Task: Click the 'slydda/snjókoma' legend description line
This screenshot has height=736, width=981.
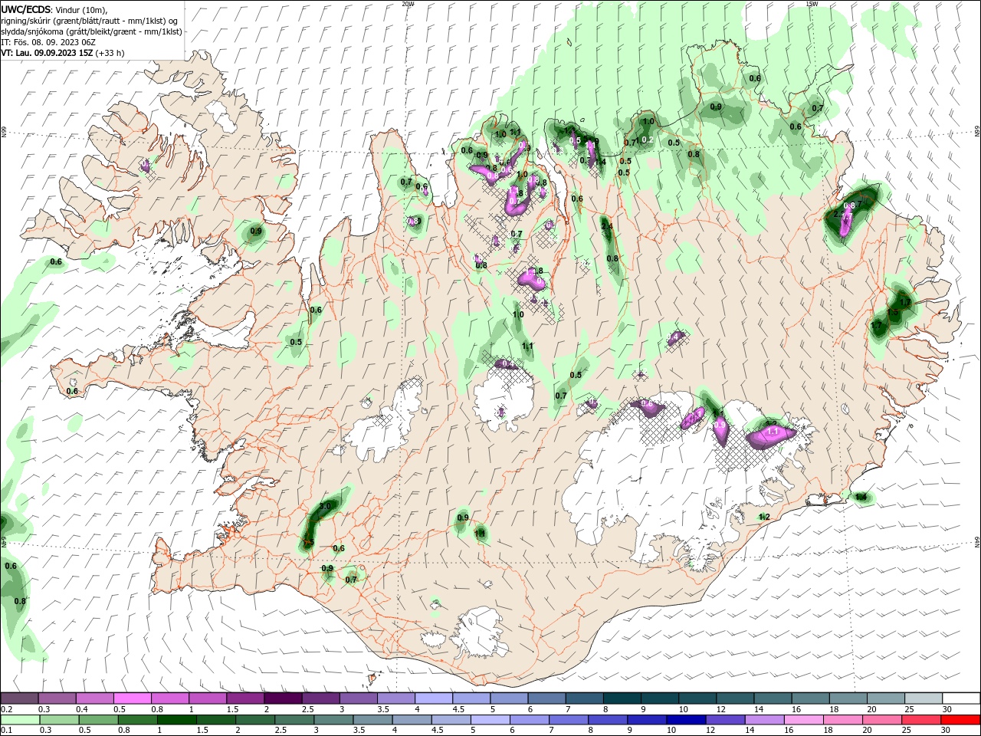Action: click(x=91, y=31)
